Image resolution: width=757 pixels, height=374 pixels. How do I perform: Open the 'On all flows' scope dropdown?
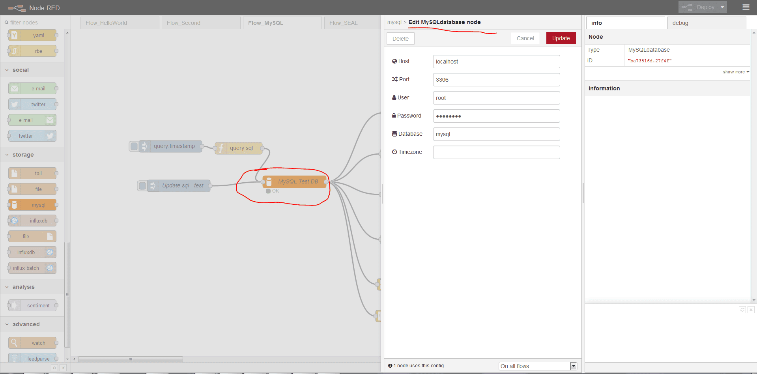(x=538, y=366)
